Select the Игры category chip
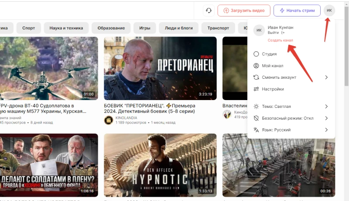 [145, 28]
